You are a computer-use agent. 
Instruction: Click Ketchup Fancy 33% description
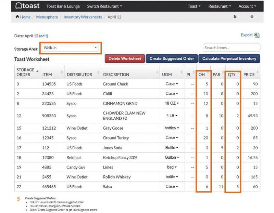point(120,158)
